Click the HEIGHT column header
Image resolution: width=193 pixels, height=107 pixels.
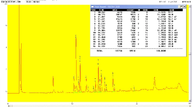(130, 10)
